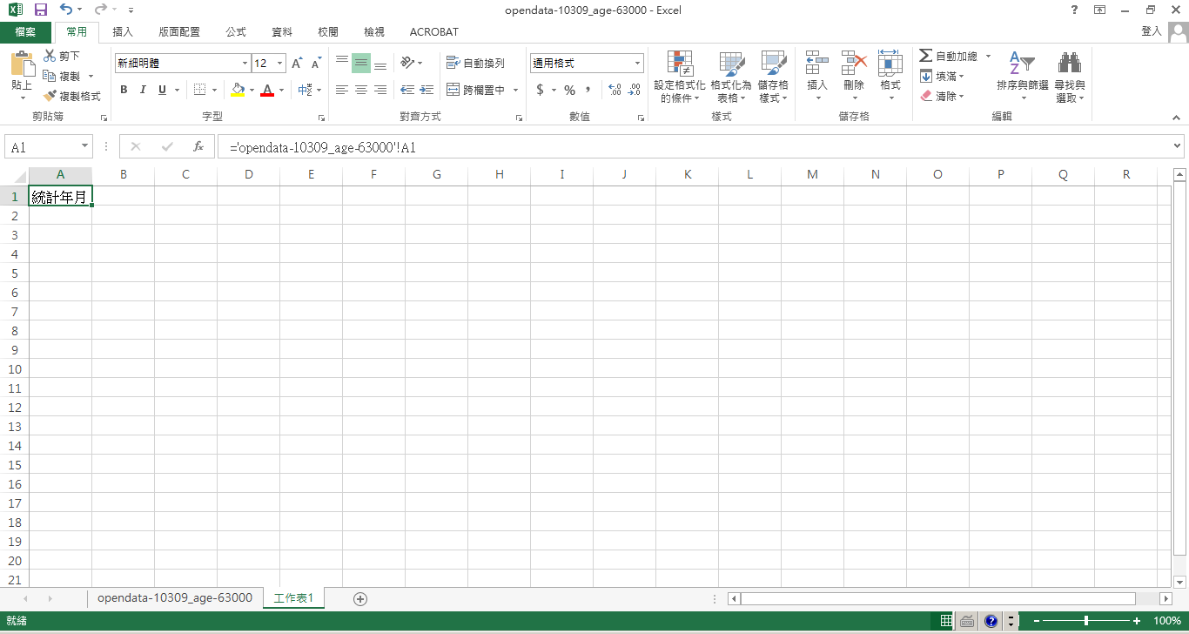Select the opendata-10309_age-63000 sheet tab

coord(175,598)
